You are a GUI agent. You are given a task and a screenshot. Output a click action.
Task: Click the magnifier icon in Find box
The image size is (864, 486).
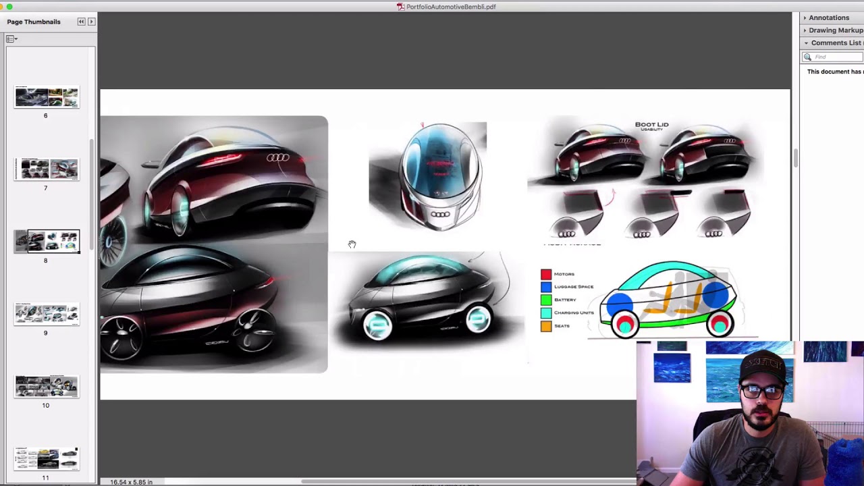[807, 57]
